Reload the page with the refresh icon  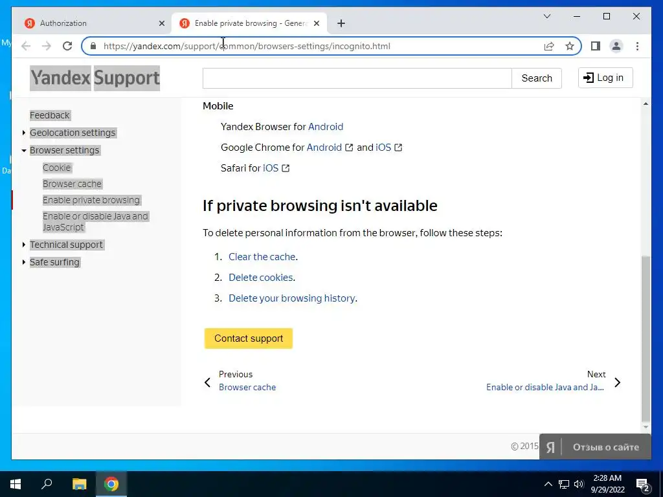(67, 46)
